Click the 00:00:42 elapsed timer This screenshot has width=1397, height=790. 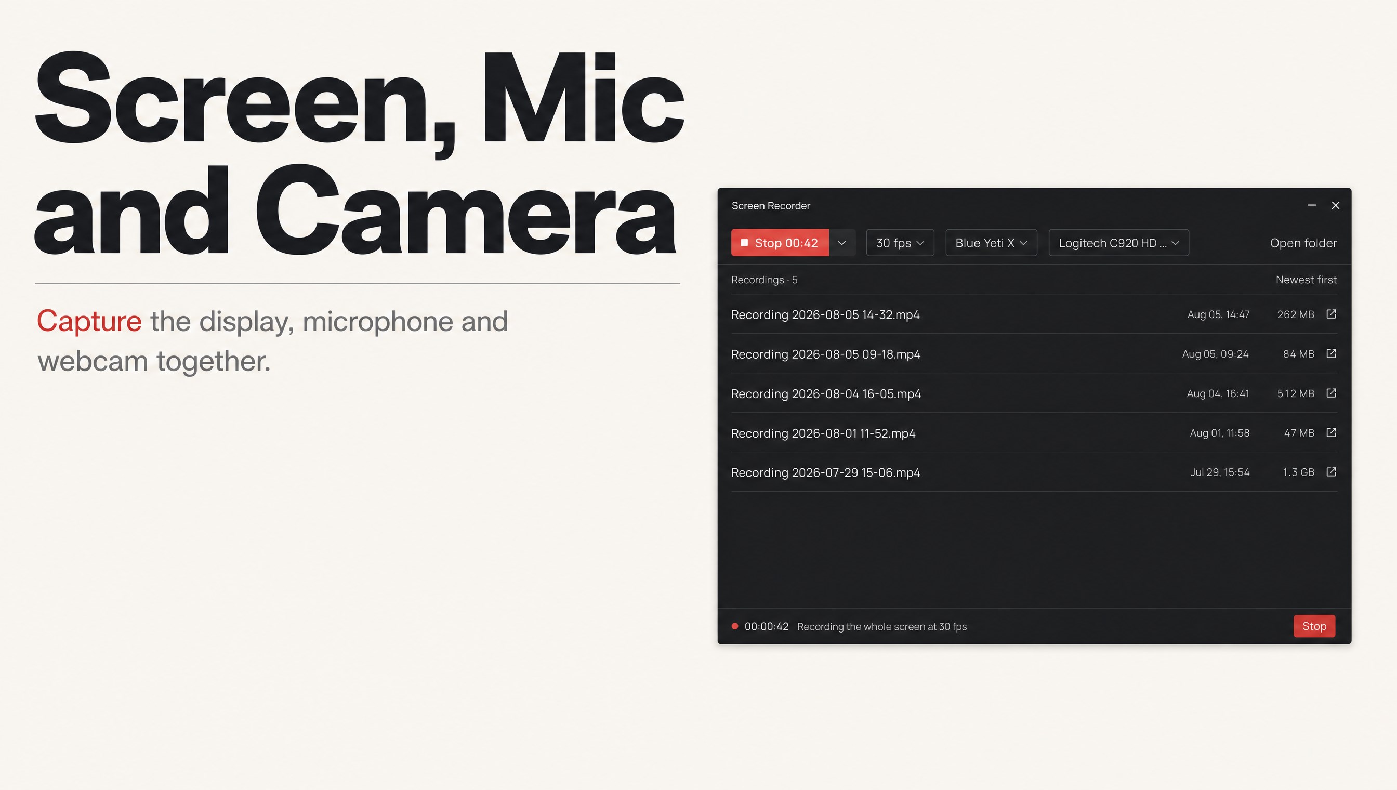click(767, 627)
